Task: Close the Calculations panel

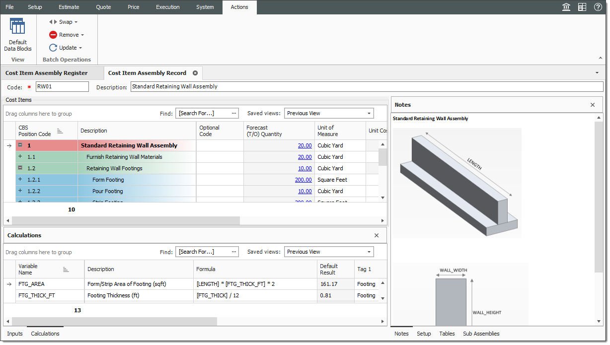Action: pyautogui.click(x=376, y=235)
